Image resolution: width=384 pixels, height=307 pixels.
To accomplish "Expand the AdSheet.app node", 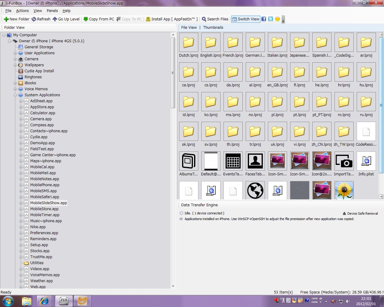I will [21, 101].
